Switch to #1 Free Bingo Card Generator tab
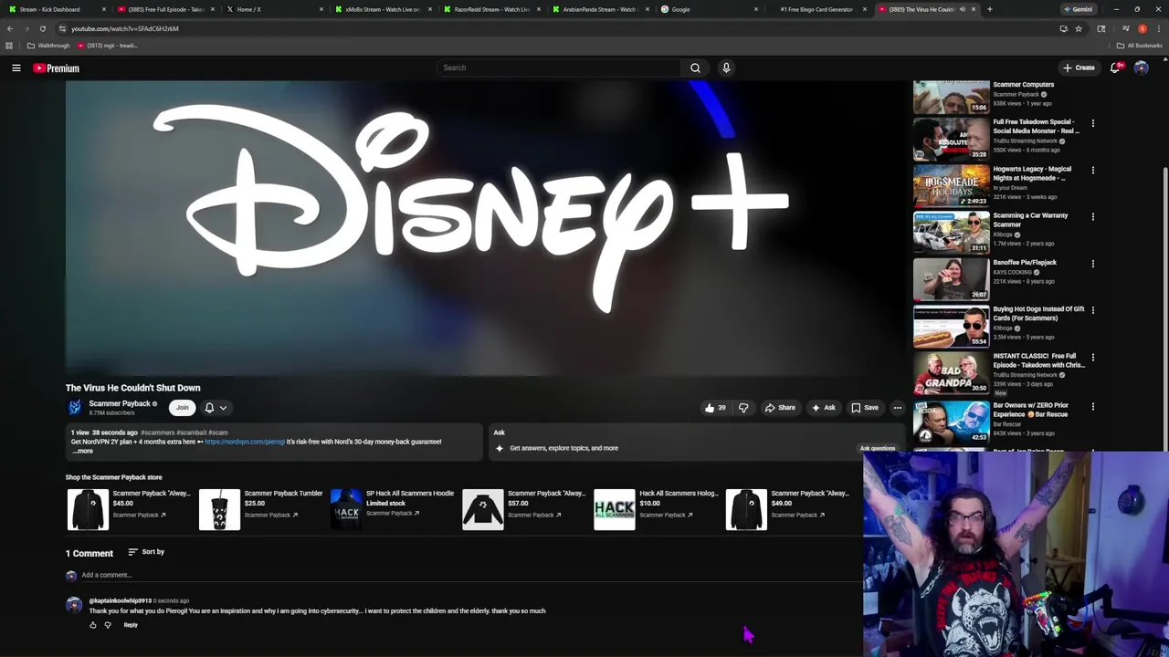Viewport: 1169px width, 657px height. [x=817, y=9]
